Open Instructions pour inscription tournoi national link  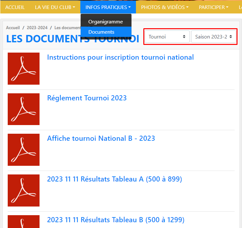[x=120, y=57]
